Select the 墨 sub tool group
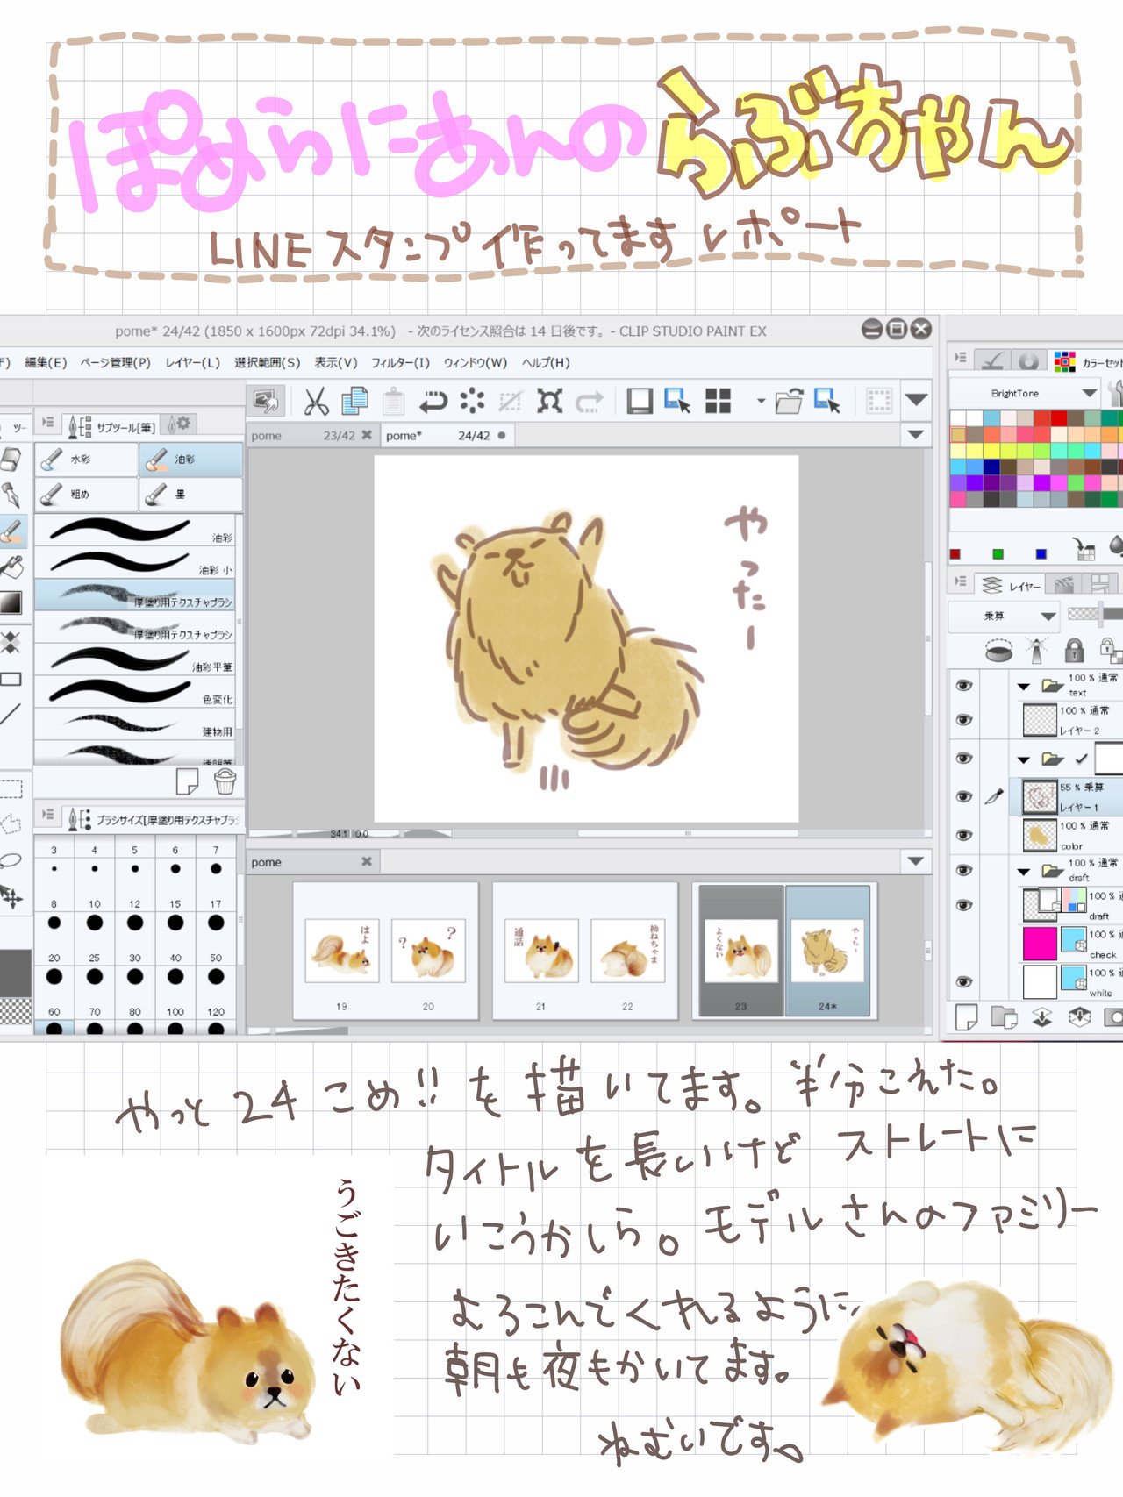Image resolution: width=1123 pixels, height=1497 pixels. click(190, 494)
